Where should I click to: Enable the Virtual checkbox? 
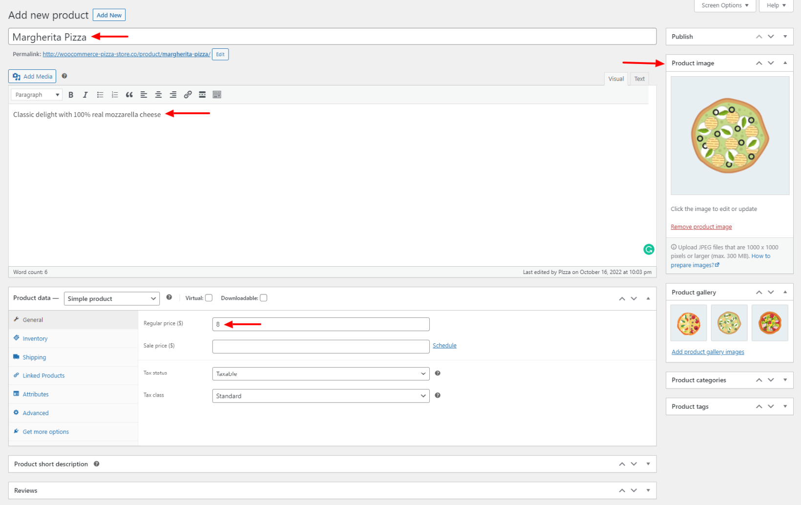[209, 298]
